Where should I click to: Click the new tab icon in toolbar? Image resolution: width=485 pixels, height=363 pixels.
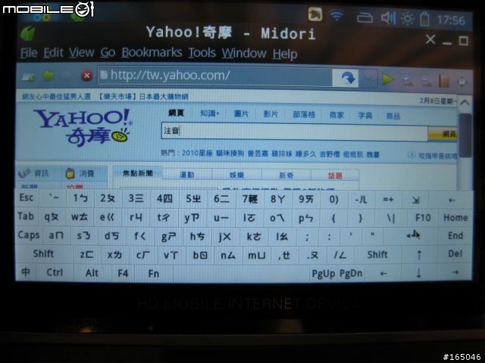[29, 76]
